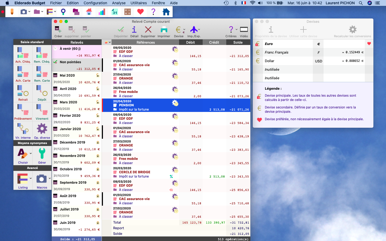Click Recalculer les conversions gear

pyautogui.click(x=353, y=29)
